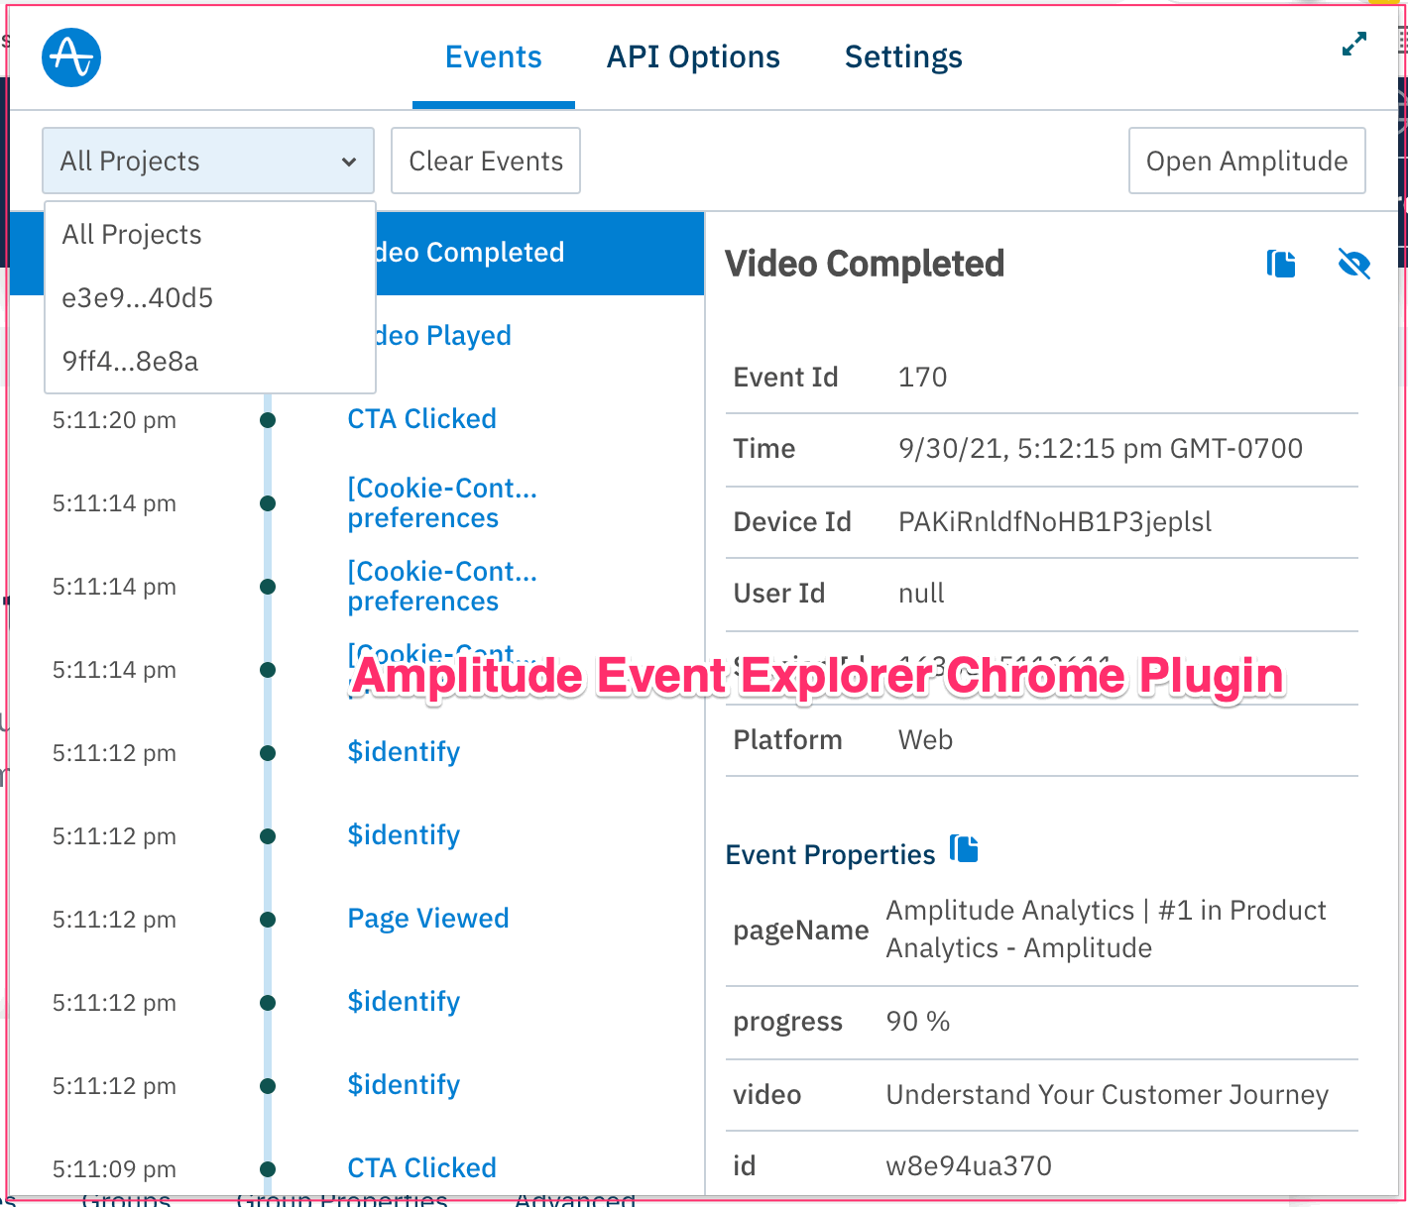Click the Open Amplitude button
This screenshot has height=1207, width=1408.
click(x=1247, y=161)
